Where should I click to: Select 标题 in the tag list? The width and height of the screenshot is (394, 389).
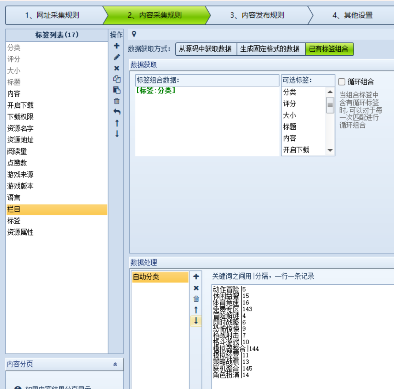click(x=57, y=82)
